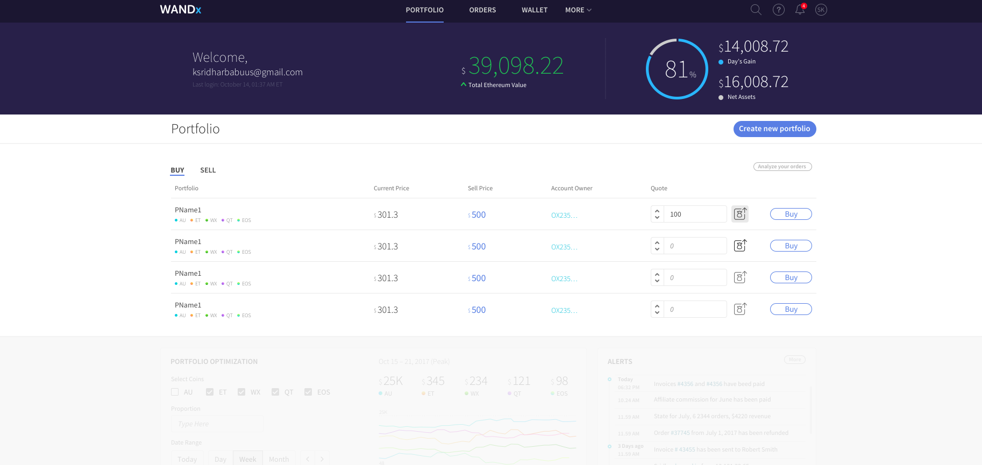Viewport: 982px width, 465px height.
Task: Click the 81% circular progress ring
Action: pyautogui.click(x=677, y=69)
